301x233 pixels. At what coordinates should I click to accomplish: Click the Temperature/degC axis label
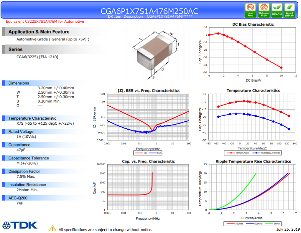[x=252, y=148]
